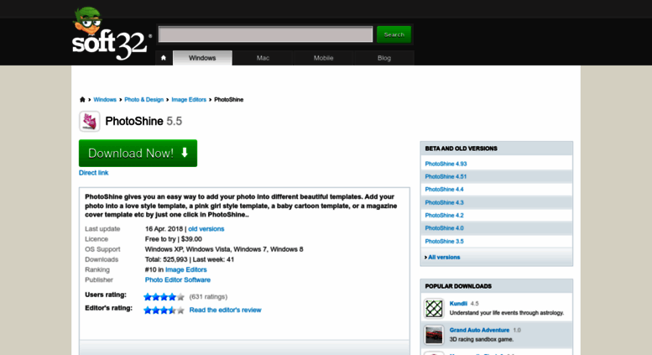
Task: Read the editor's review link
Action: pyautogui.click(x=225, y=310)
